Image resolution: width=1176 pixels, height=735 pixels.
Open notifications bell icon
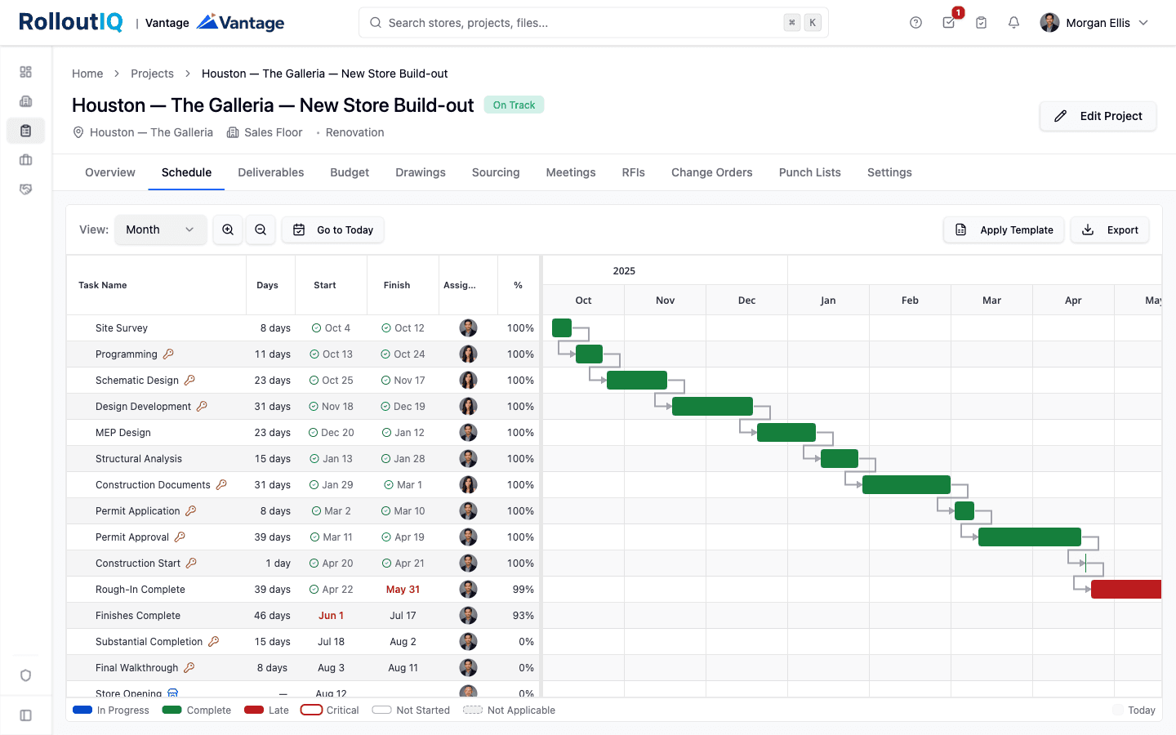click(1013, 23)
